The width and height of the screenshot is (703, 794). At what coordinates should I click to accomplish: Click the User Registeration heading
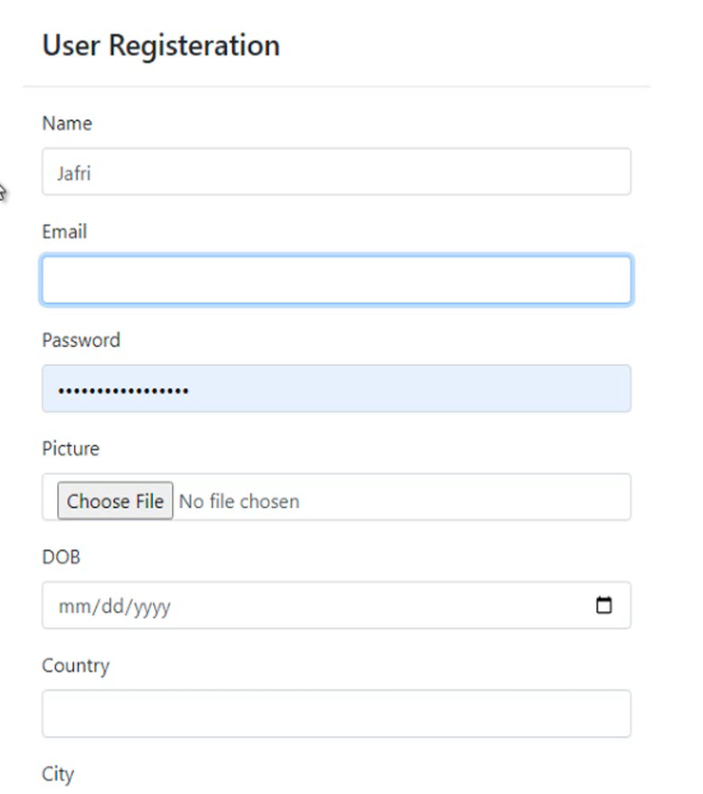point(159,46)
